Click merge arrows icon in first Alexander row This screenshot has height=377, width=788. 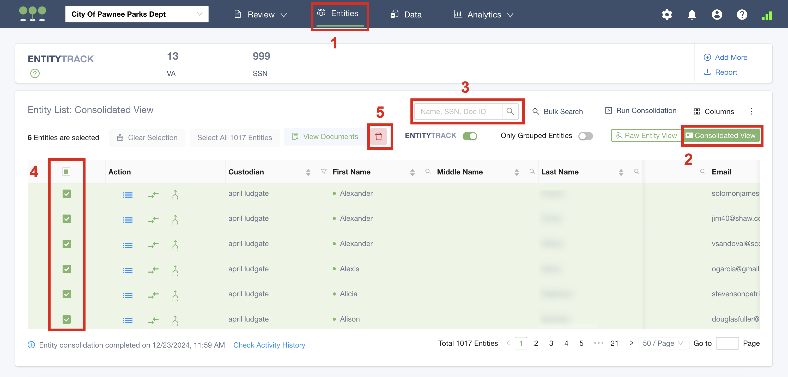153,194
